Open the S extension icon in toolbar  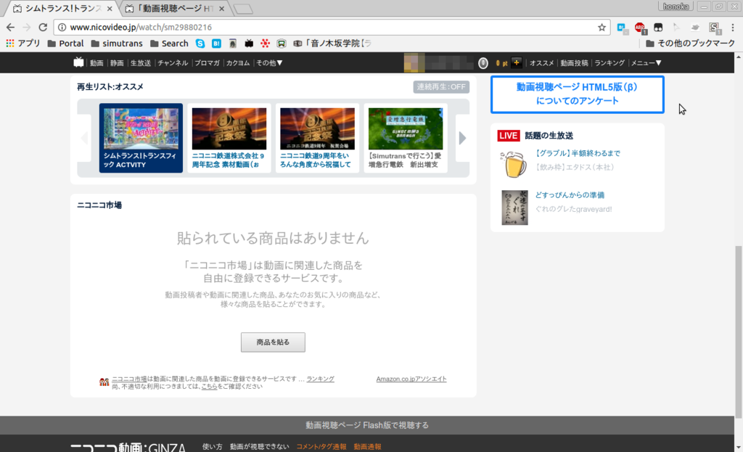[715, 28]
